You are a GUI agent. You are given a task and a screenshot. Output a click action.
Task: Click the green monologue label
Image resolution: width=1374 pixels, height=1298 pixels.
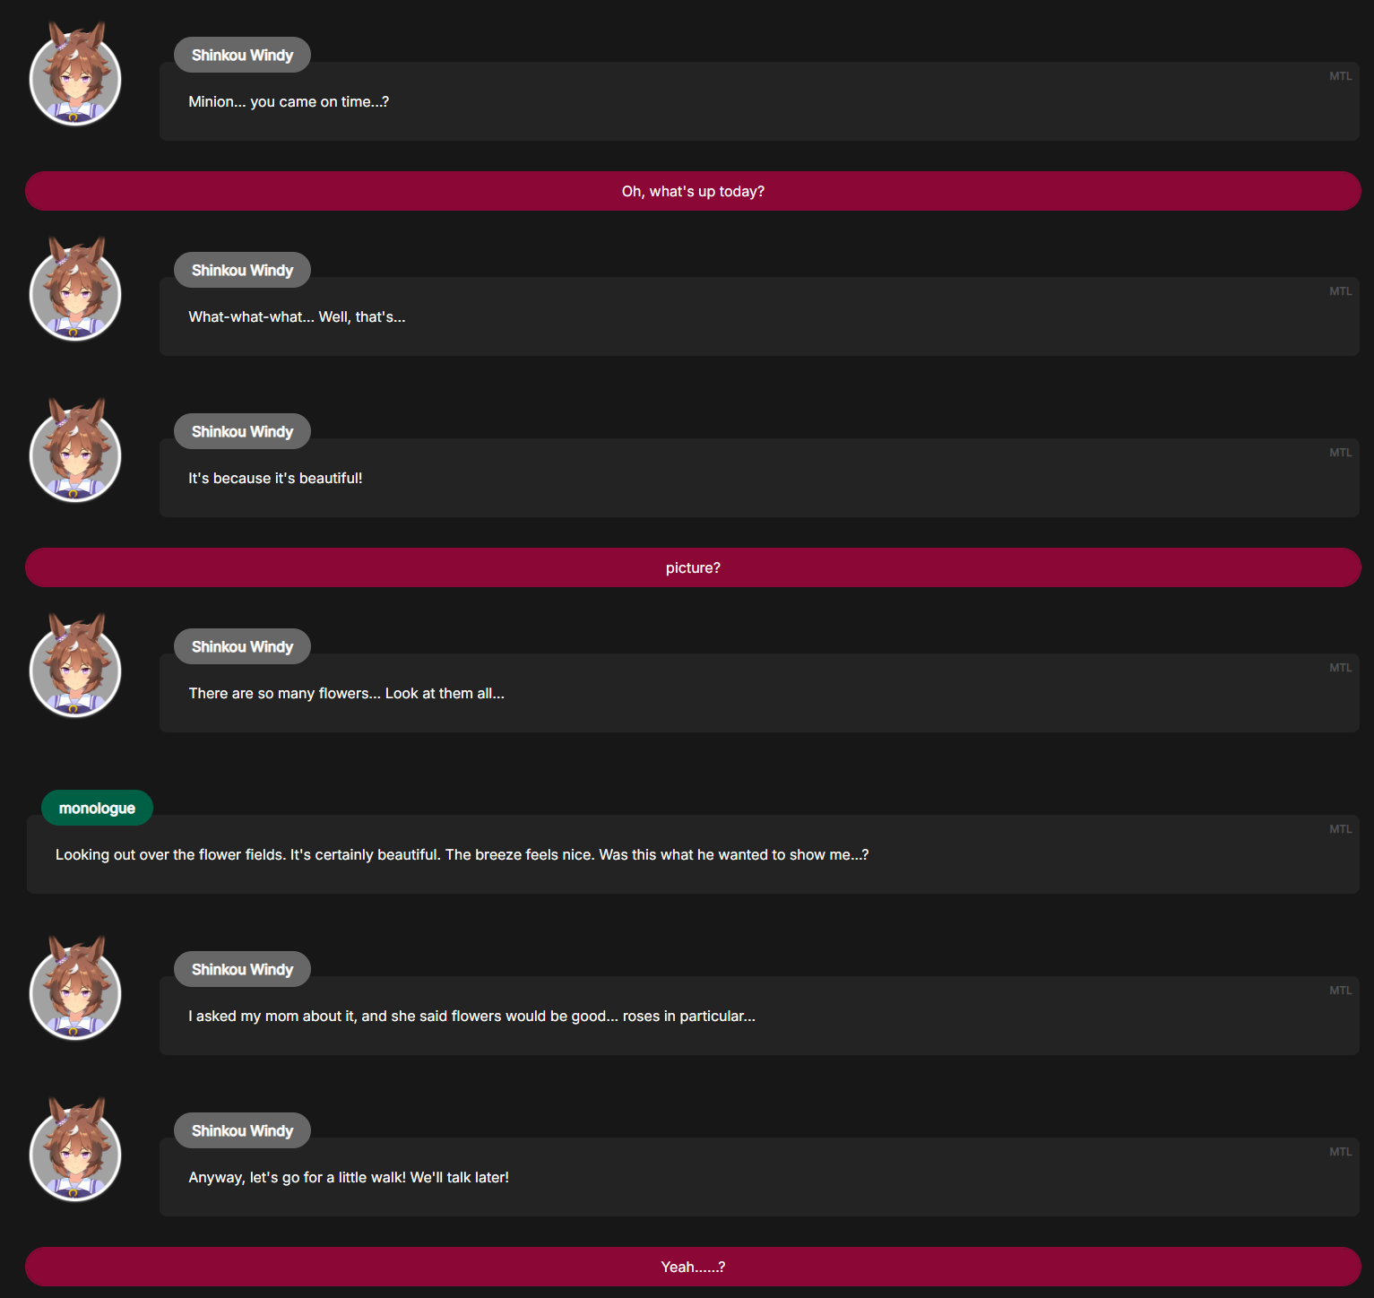pos(97,808)
